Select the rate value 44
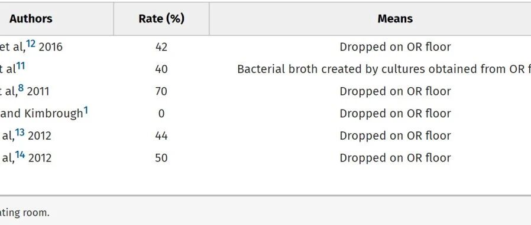This screenshot has height=225, width=531. click(161, 136)
